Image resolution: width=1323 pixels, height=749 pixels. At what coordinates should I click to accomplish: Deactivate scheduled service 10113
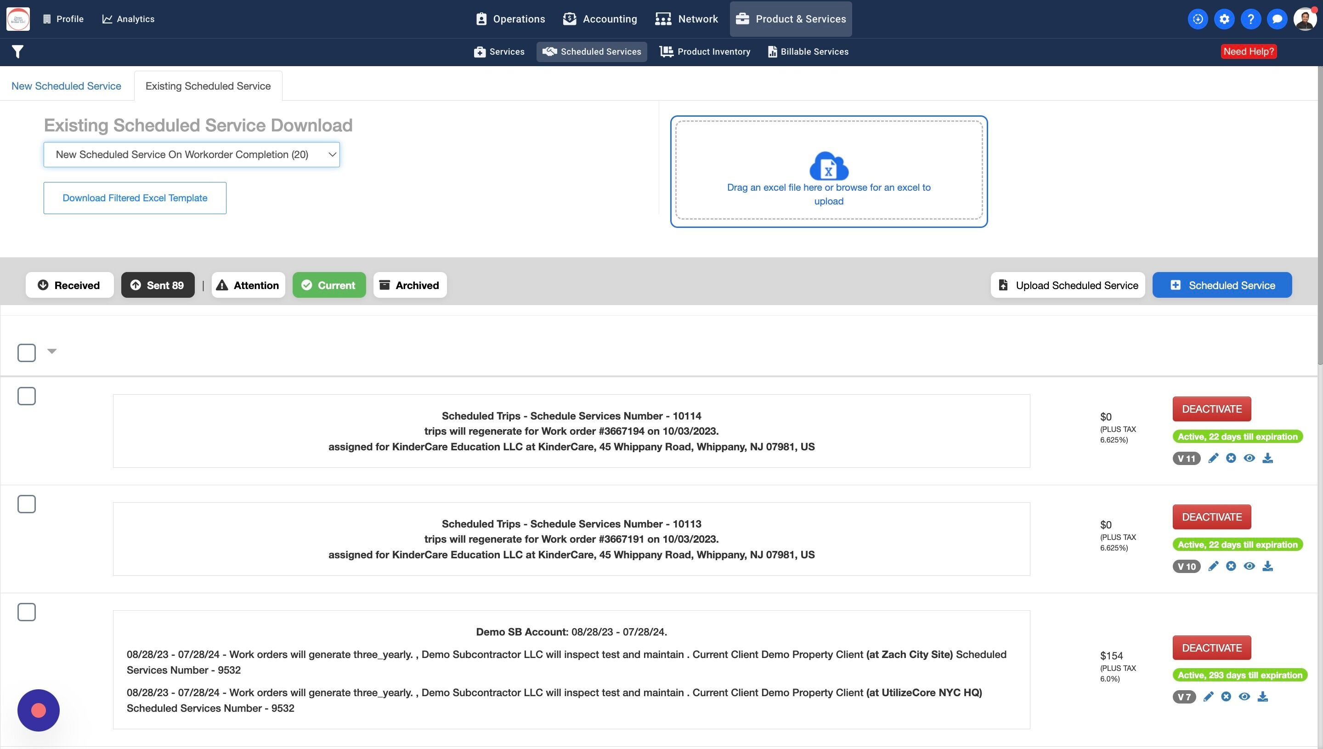tap(1211, 517)
